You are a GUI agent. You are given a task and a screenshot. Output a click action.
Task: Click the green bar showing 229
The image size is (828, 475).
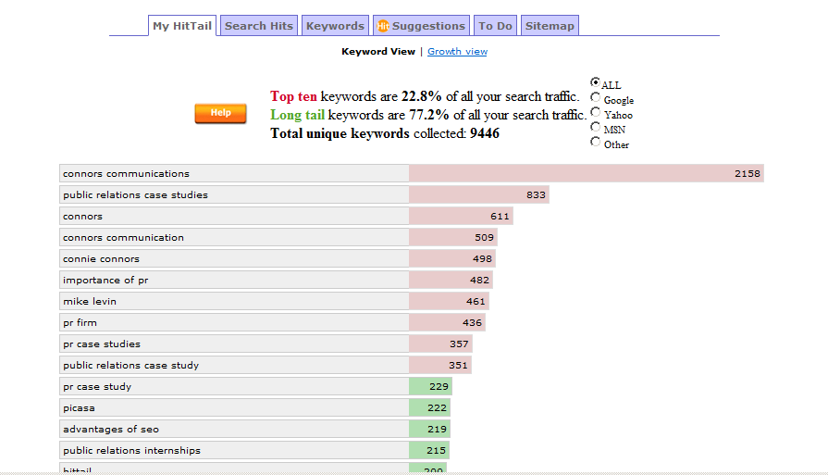430,386
